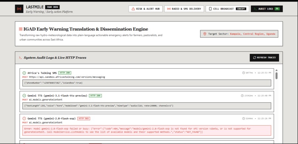Click the 12:25:53 PM timestamp
This screenshot has height=144, width=298.
pyautogui.click(x=264, y=73)
